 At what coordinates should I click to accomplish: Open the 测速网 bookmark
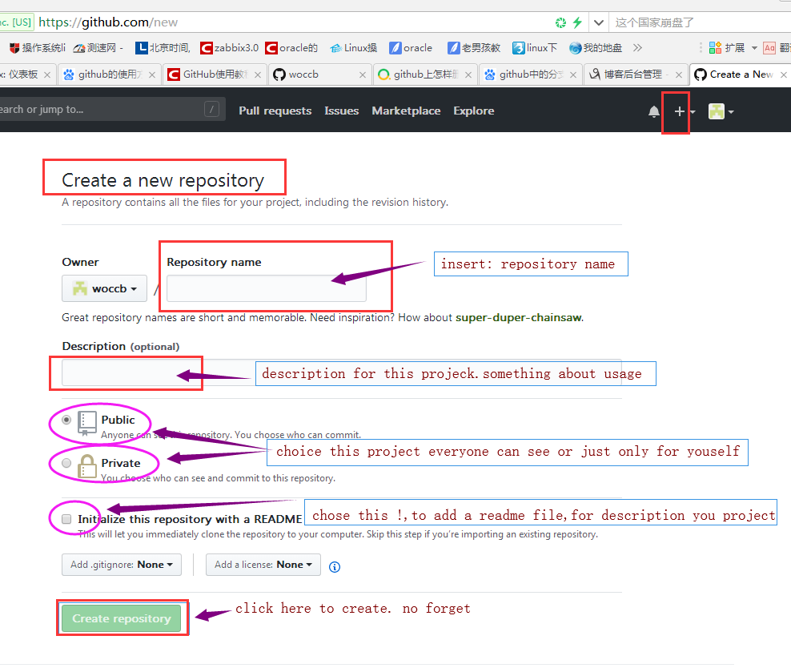click(98, 48)
